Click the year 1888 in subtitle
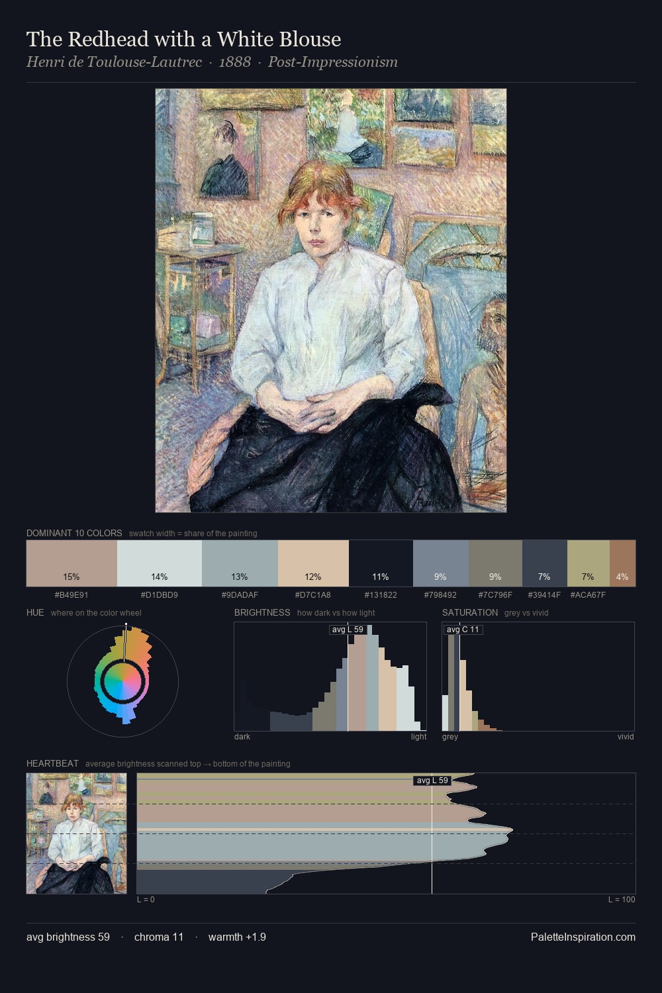This screenshot has width=662, height=993. coord(234,62)
